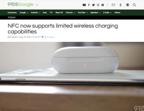Open the wireless charging article image
Viewport: 144px width, 111px height.
(x=72, y=76)
